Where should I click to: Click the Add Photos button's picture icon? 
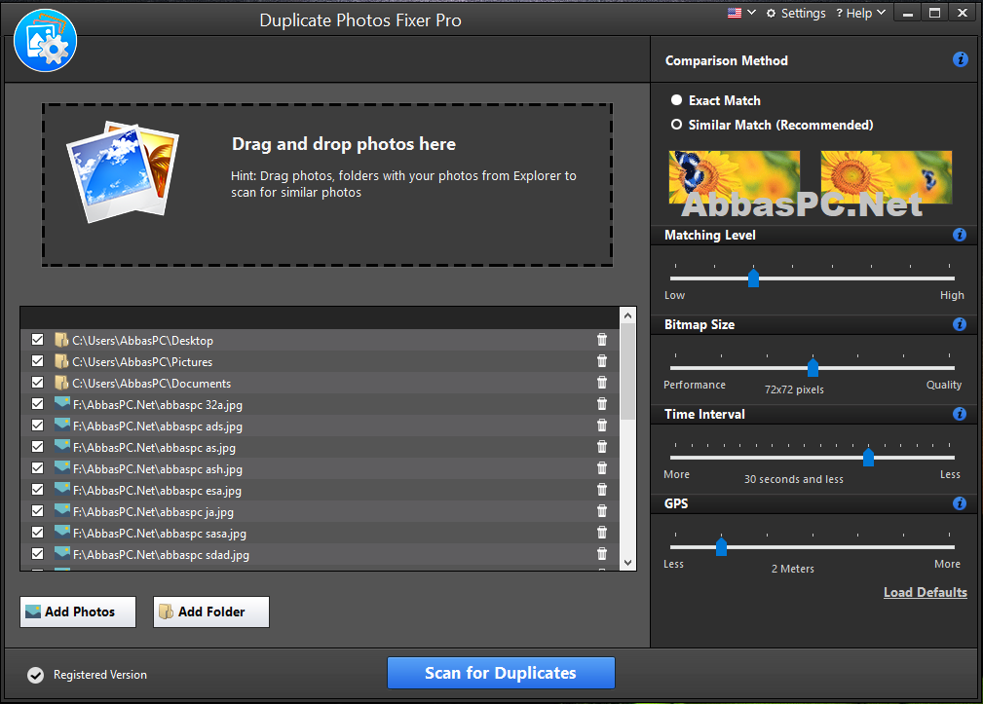tap(33, 611)
